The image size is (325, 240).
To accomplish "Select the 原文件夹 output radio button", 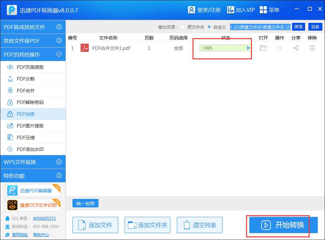I will pos(183,27).
